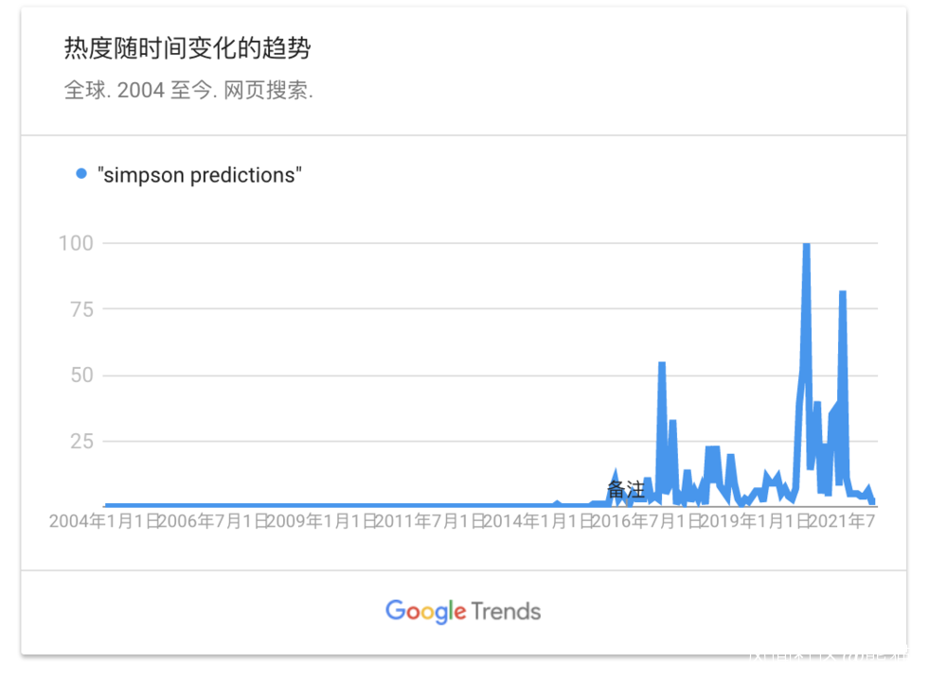Click the rightmost 2021年7 axis label
Image resolution: width=947 pixels, height=681 pixels.
tap(845, 521)
